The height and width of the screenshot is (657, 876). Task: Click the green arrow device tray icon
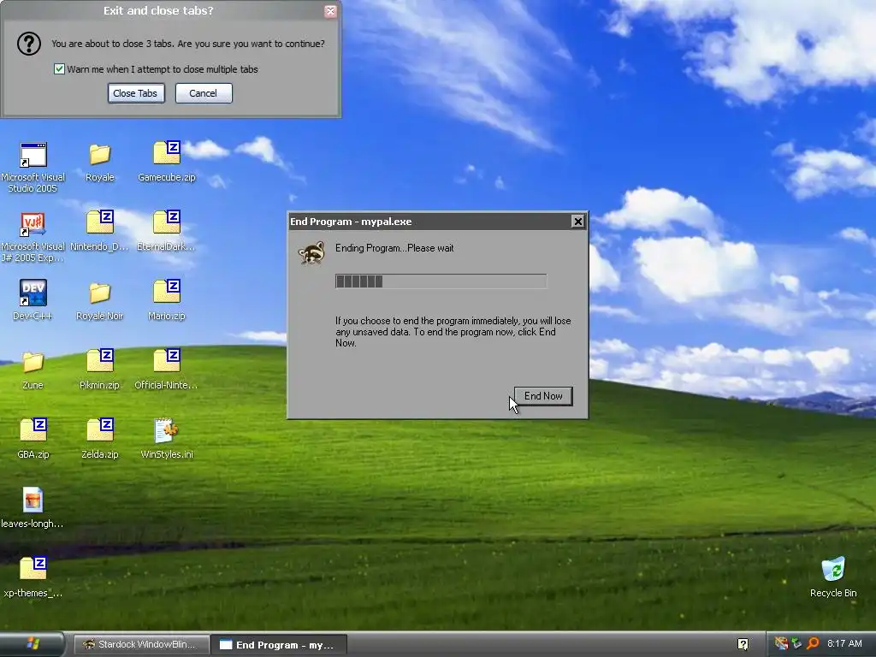pyautogui.click(x=797, y=643)
